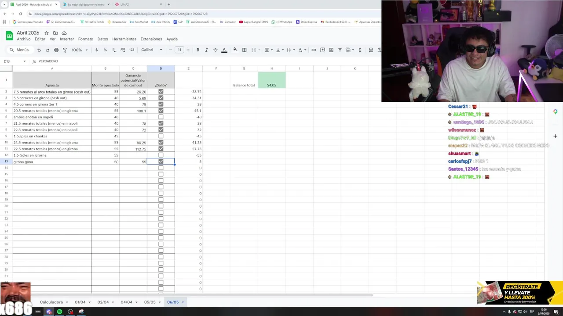The image size is (563, 316).
Task: Uncheck ¿Salió? for 4.5 corners en girona row
Action: (x=161, y=104)
